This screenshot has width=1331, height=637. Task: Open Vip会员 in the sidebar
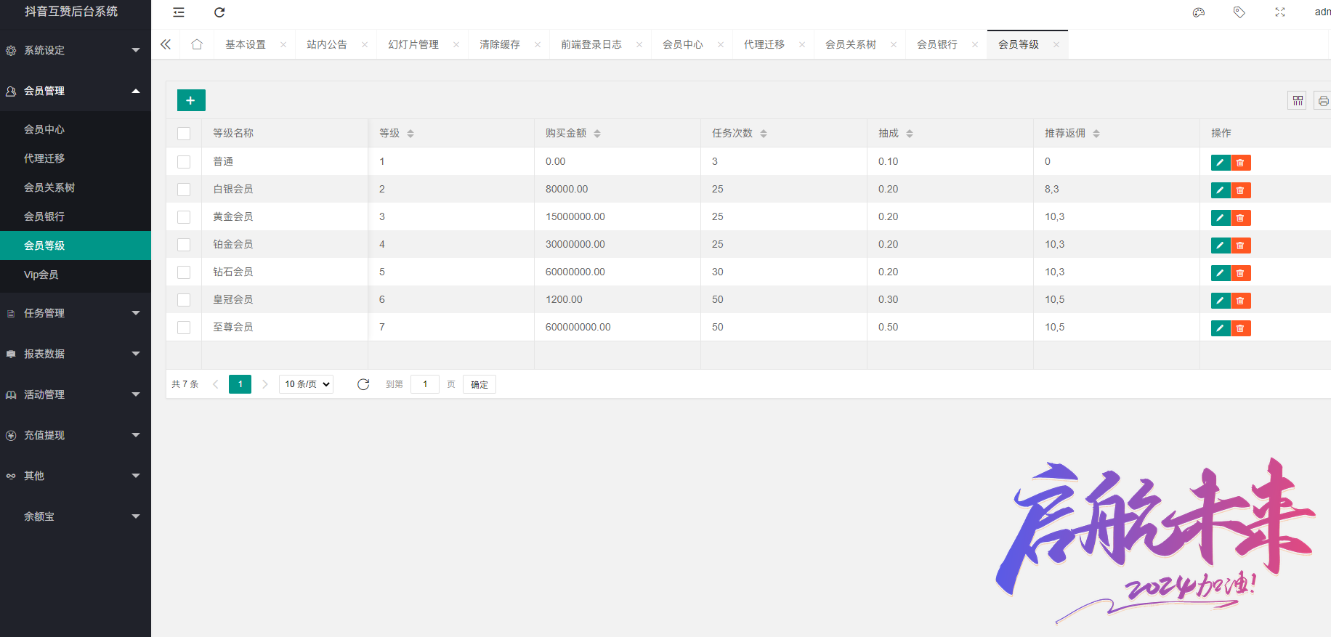(76, 275)
